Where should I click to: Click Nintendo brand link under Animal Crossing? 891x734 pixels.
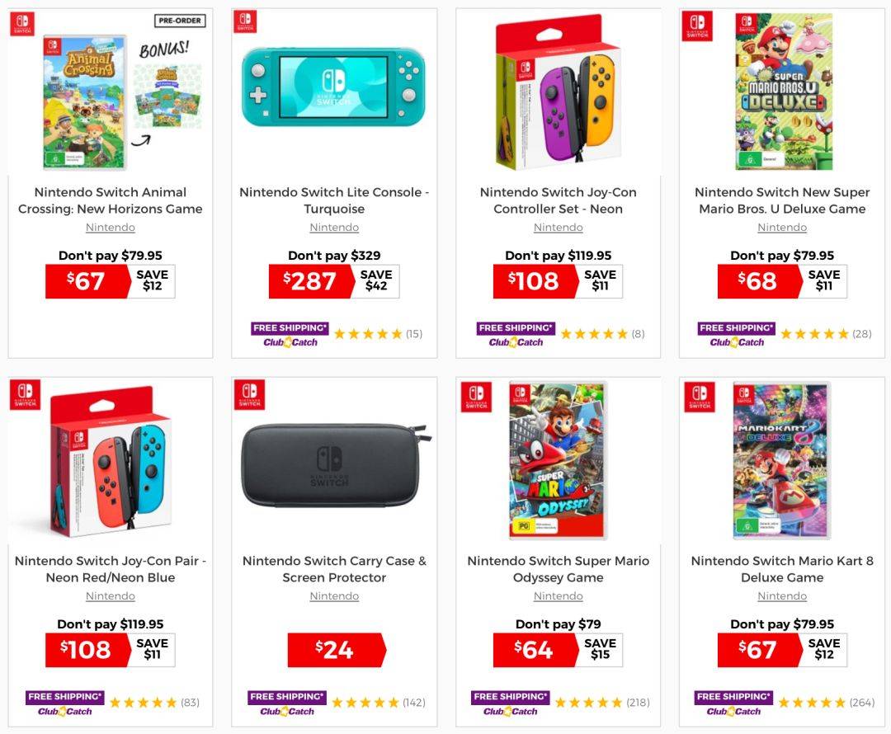[111, 228]
